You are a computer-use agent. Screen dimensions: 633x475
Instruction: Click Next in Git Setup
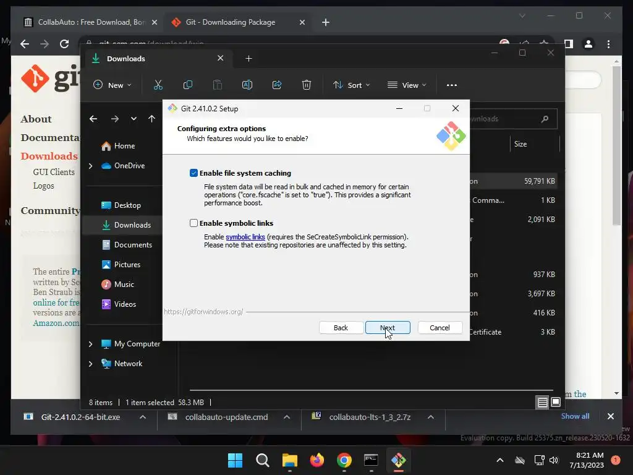tap(388, 328)
